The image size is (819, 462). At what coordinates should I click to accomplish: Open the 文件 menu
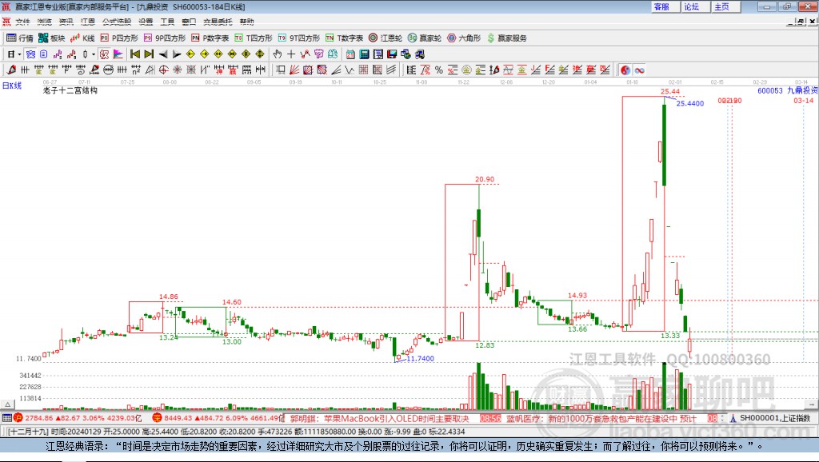tap(22, 22)
